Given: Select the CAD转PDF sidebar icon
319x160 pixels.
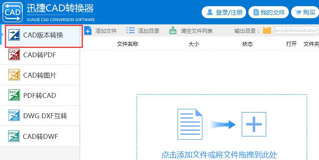Looking at the screenshot, I should point(14,54).
